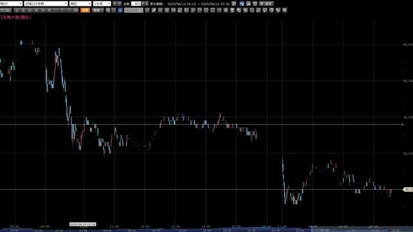Click the 11:00 time axis label

pos(114,226)
